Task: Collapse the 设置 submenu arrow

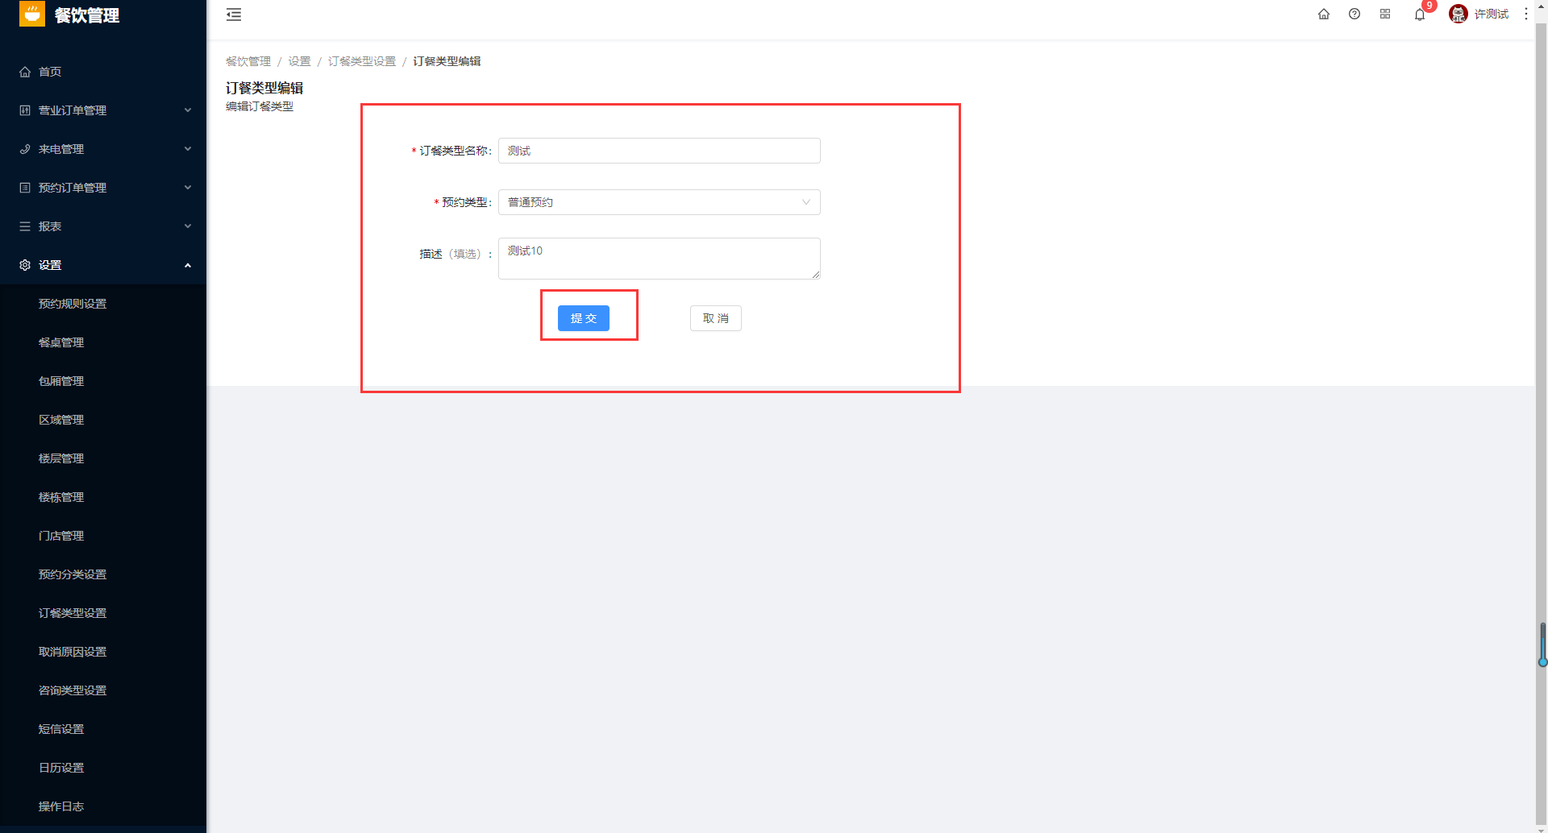Action: [x=188, y=265]
